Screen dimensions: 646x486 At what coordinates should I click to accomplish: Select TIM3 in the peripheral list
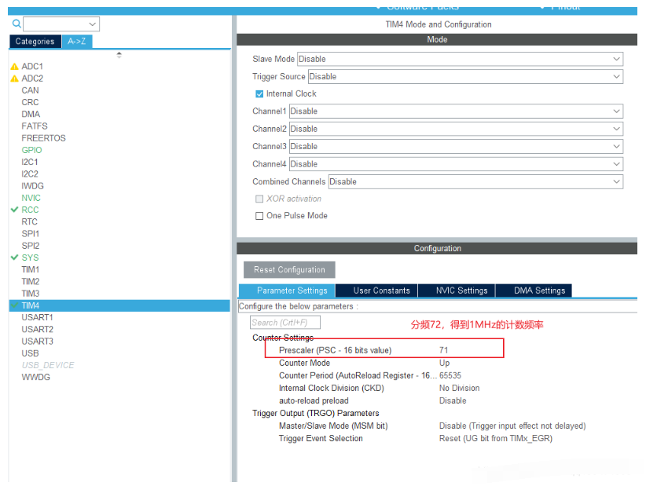point(31,294)
